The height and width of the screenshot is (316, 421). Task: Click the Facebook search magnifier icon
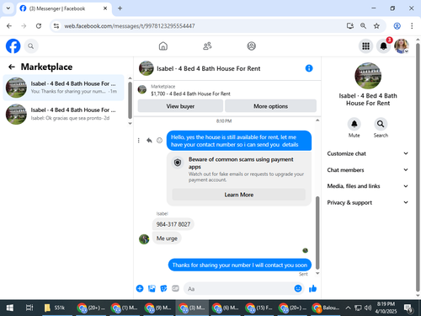click(31, 46)
